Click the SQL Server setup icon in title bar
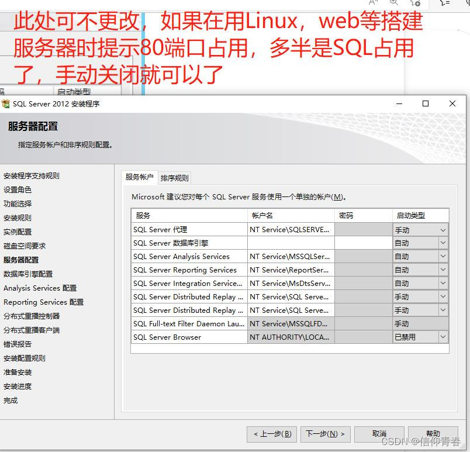Viewport: 470px width, 452px height. pos(6,104)
